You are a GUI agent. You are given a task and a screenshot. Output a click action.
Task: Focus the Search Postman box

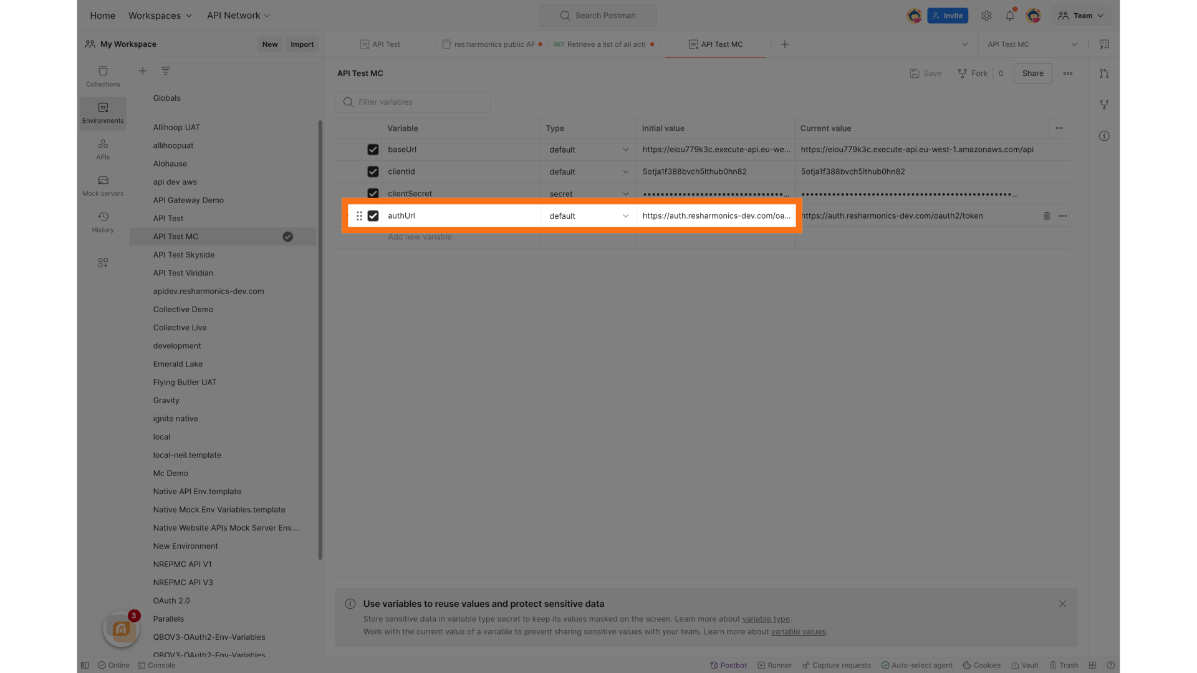[x=598, y=16]
